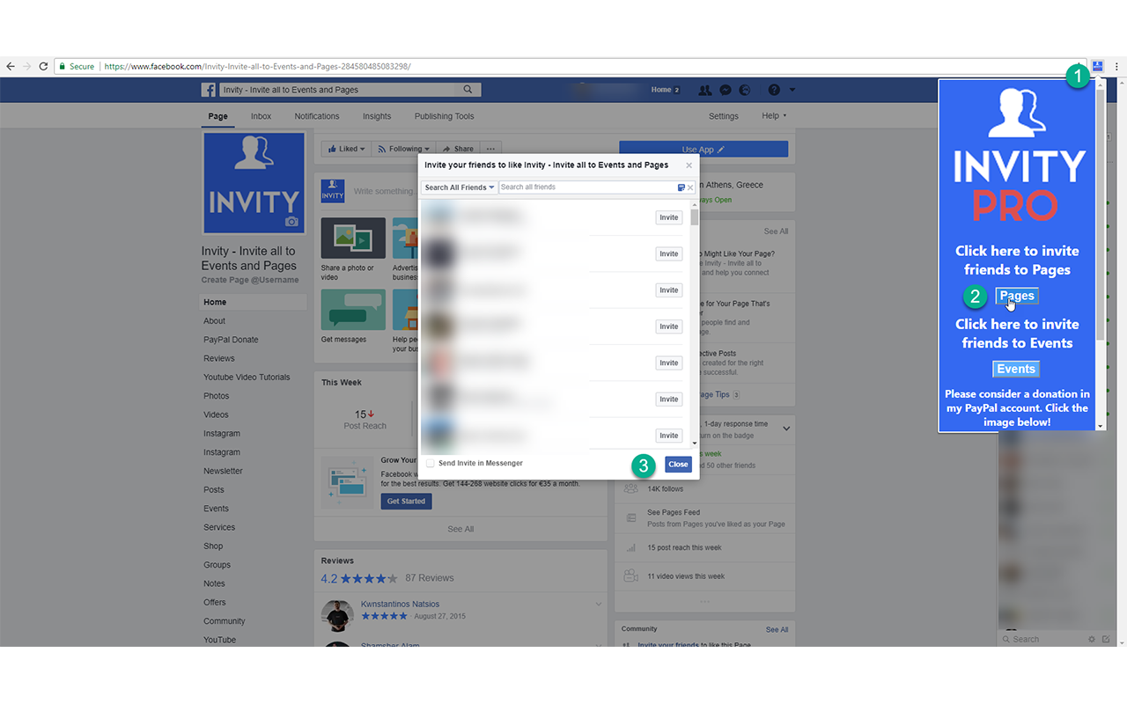Click the Events button in Invity popup
1127x704 pixels.
(1016, 369)
